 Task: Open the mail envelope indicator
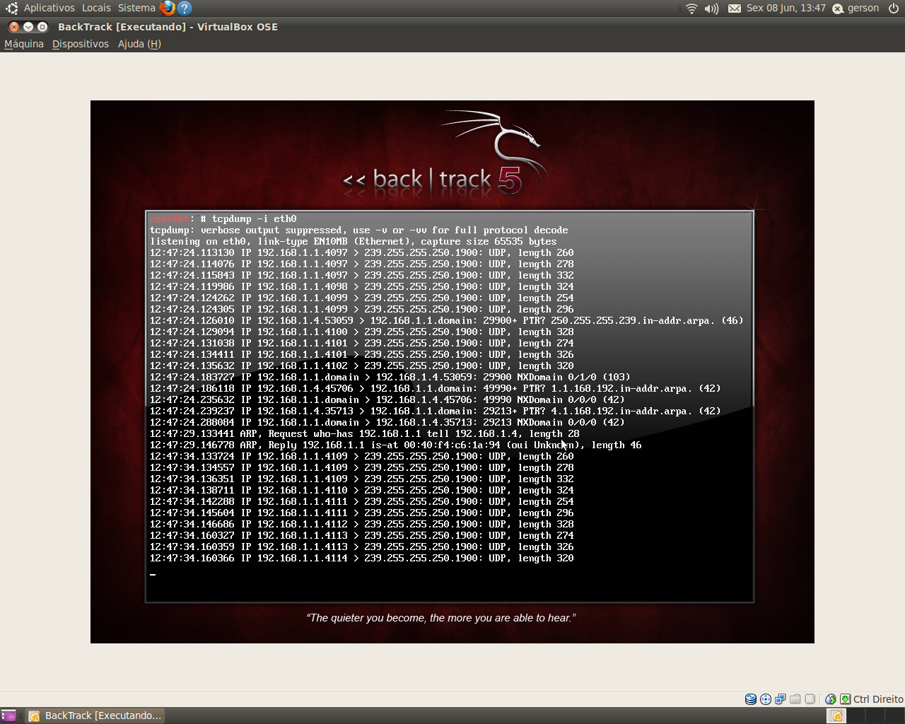click(x=735, y=8)
